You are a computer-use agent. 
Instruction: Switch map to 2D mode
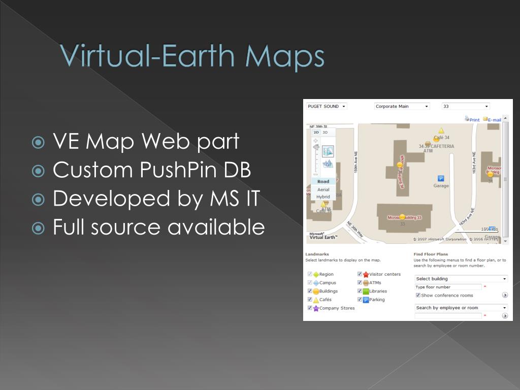point(316,133)
